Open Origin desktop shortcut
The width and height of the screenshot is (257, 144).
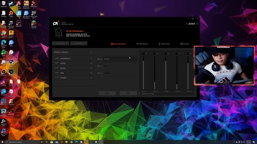[11, 14]
